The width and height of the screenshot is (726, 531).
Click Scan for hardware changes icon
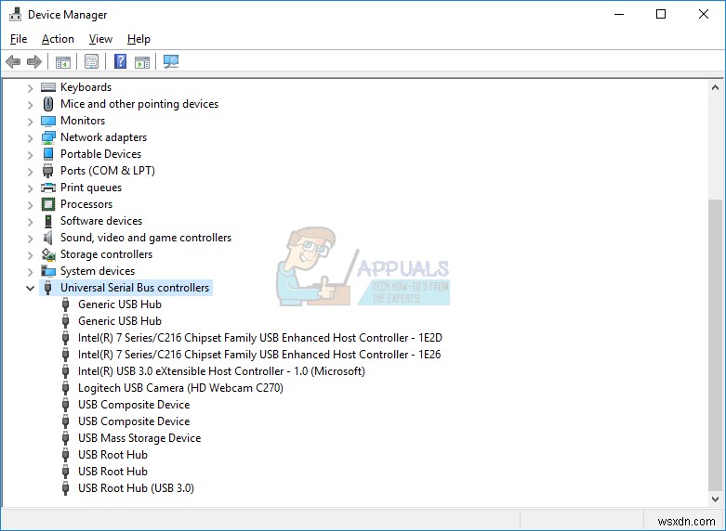[x=171, y=61]
